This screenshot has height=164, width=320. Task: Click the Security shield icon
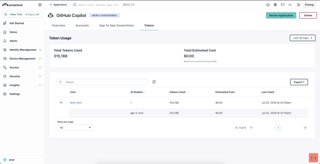[5, 76]
